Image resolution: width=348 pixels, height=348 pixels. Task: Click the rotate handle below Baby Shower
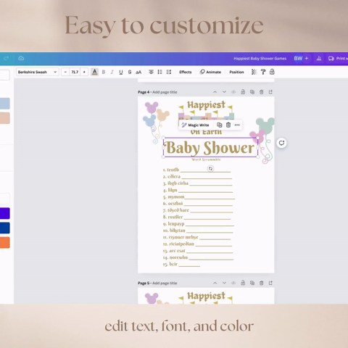coord(210,169)
